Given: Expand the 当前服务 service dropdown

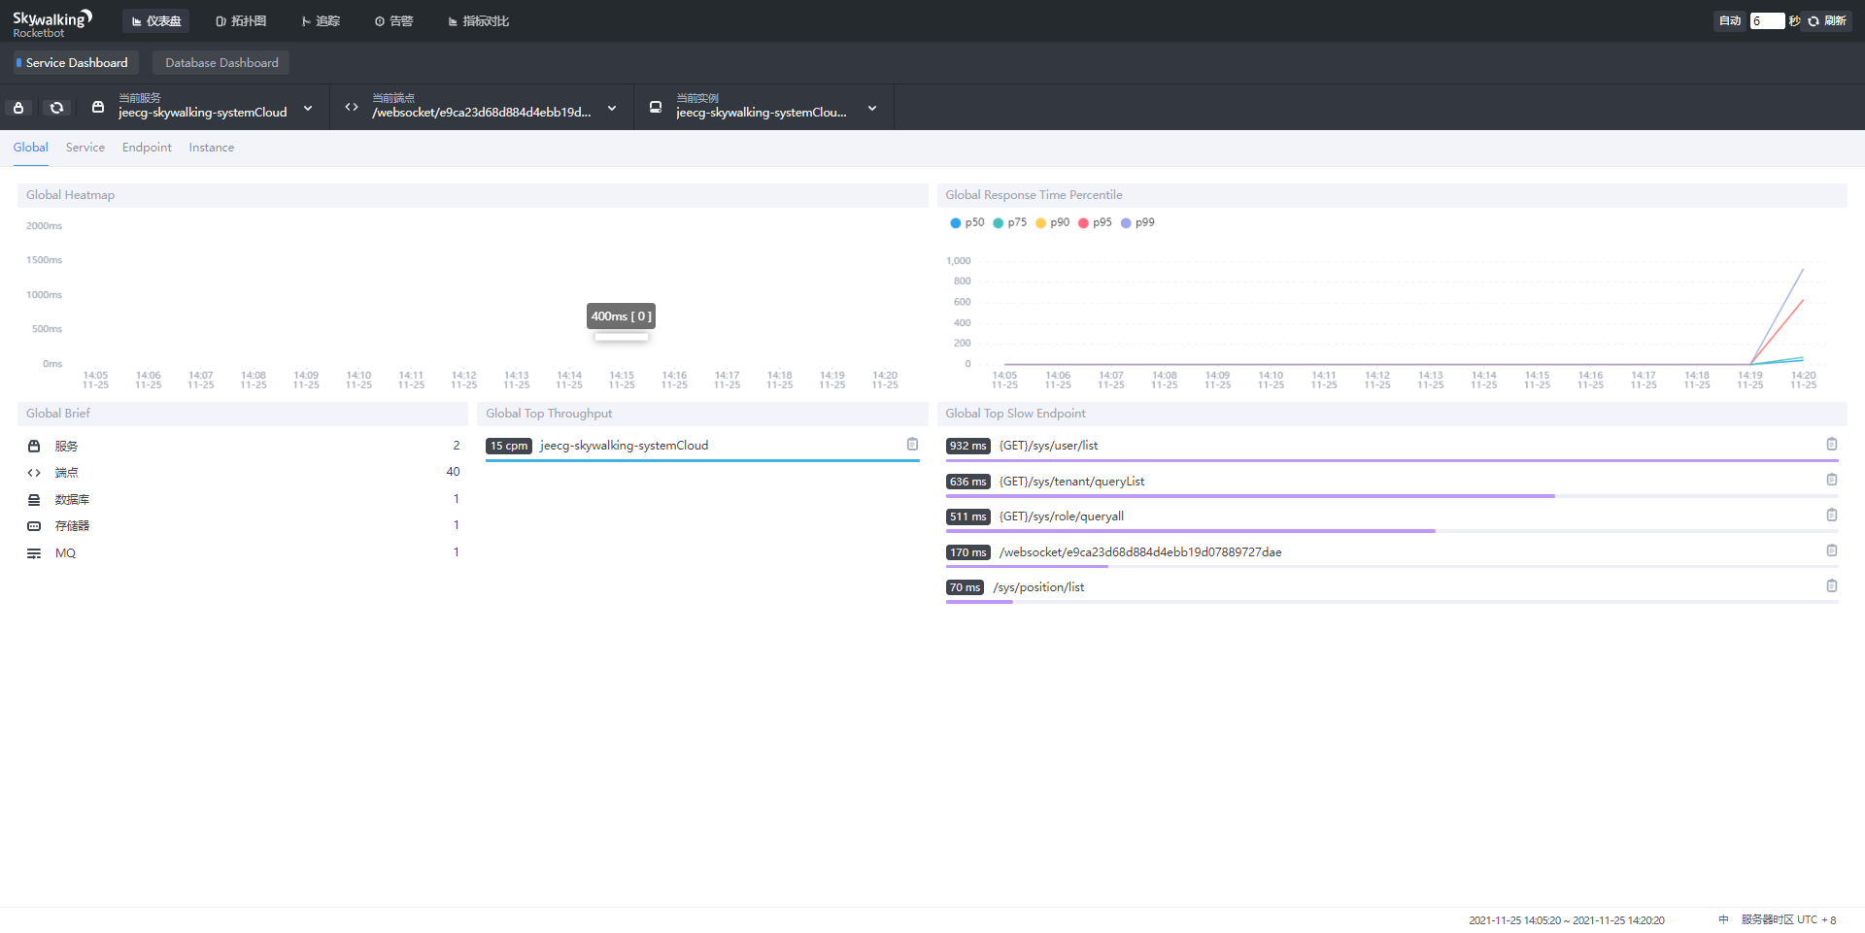Looking at the screenshot, I should (308, 108).
